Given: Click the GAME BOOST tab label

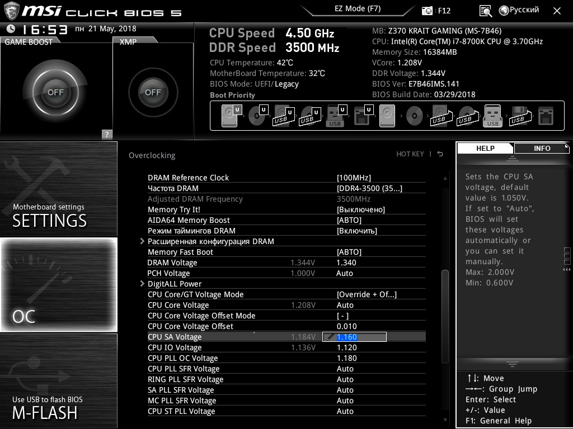Looking at the screenshot, I should (x=29, y=41).
